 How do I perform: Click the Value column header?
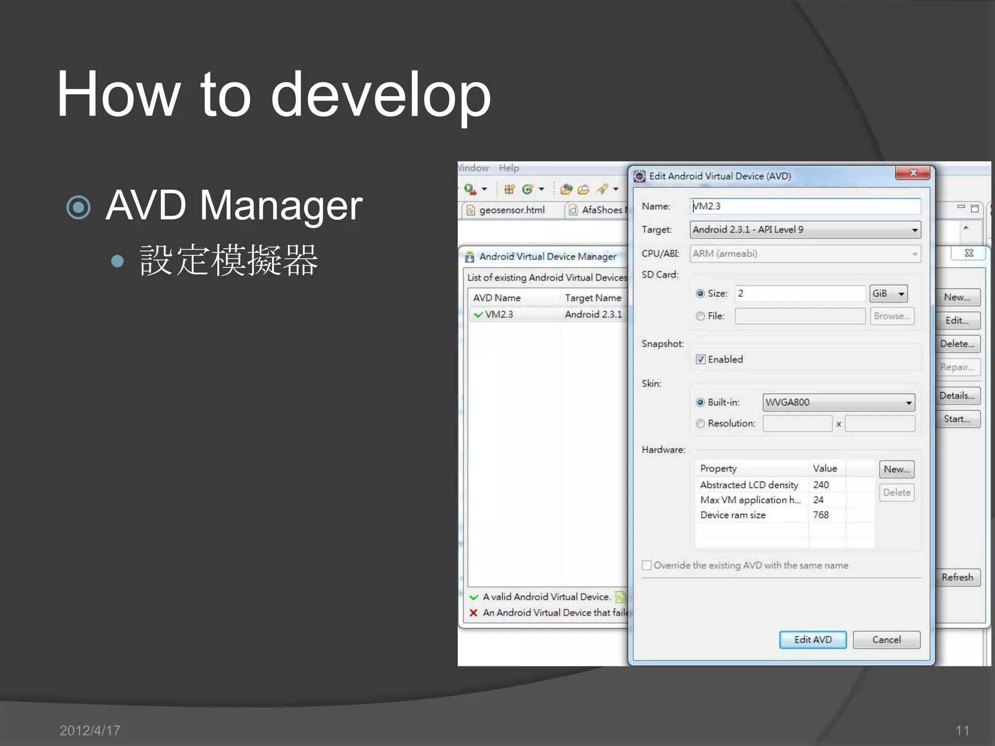827,468
